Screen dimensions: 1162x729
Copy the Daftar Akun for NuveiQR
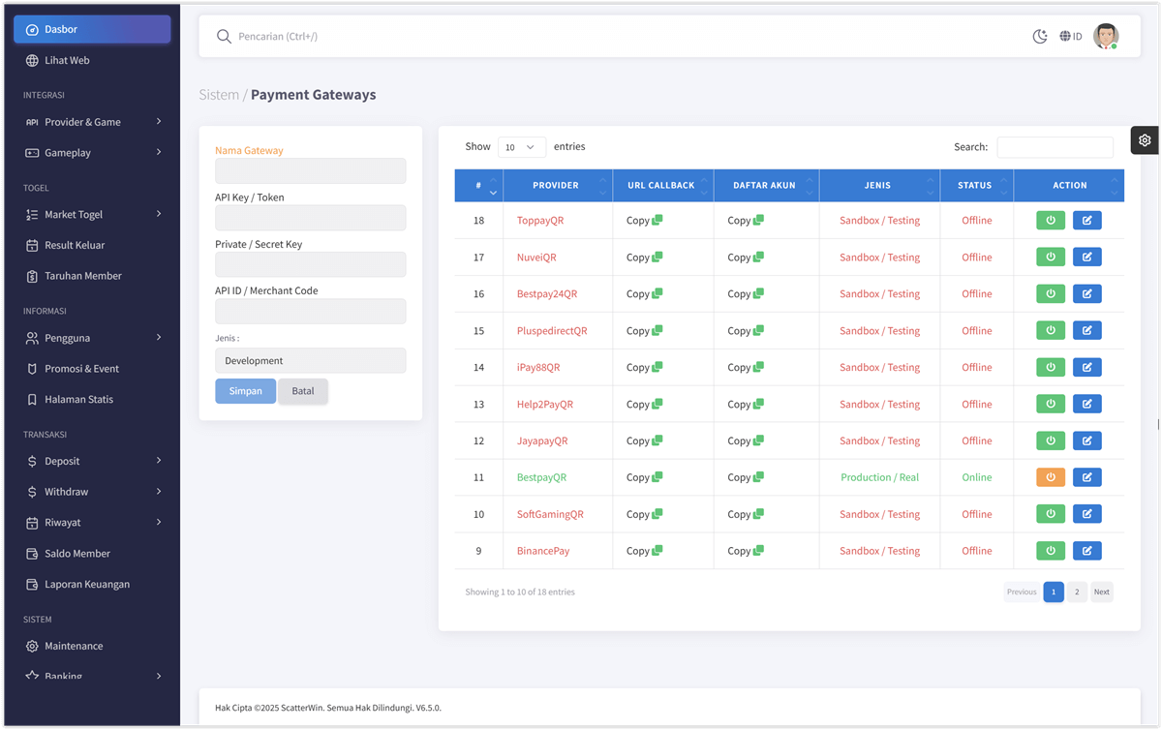pos(746,258)
